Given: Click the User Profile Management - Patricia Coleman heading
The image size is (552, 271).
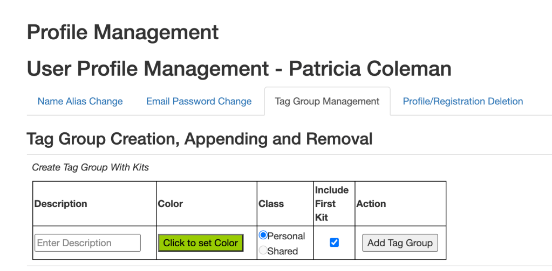Looking at the screenshot, I should tap(238, 69).
